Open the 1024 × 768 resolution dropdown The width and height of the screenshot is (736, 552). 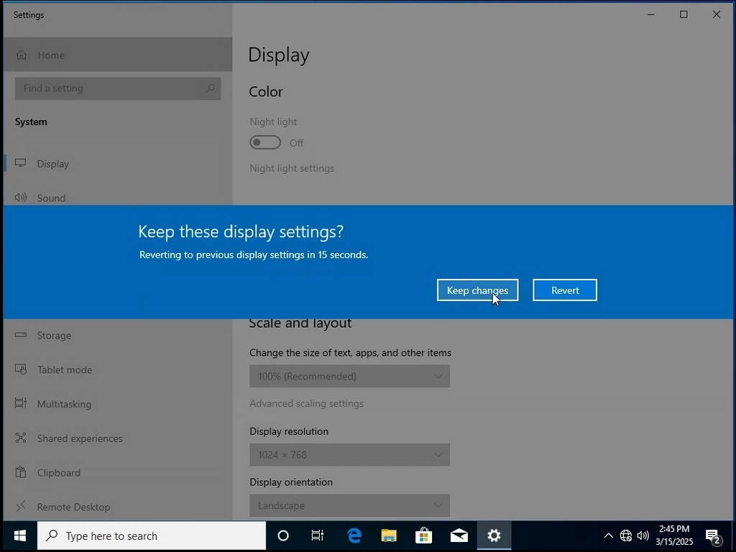(350, 454)
